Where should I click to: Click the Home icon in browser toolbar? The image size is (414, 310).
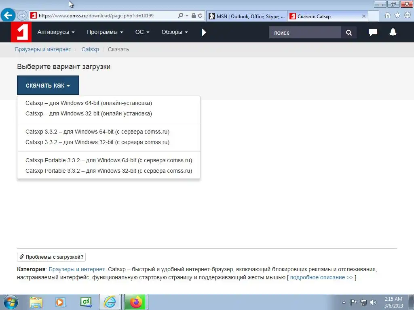388,15
